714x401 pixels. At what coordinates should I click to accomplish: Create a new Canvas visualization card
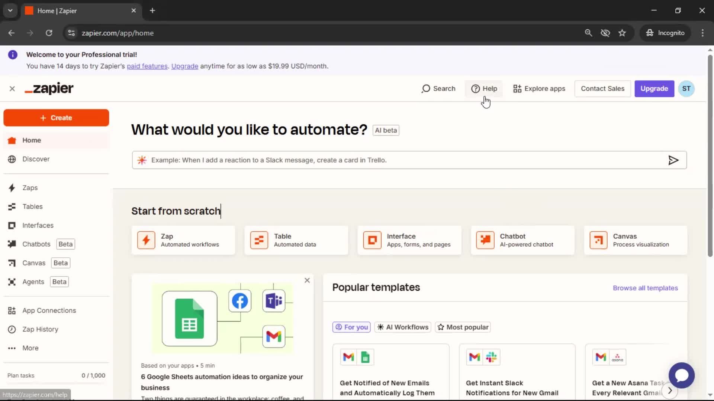[636, 240]
